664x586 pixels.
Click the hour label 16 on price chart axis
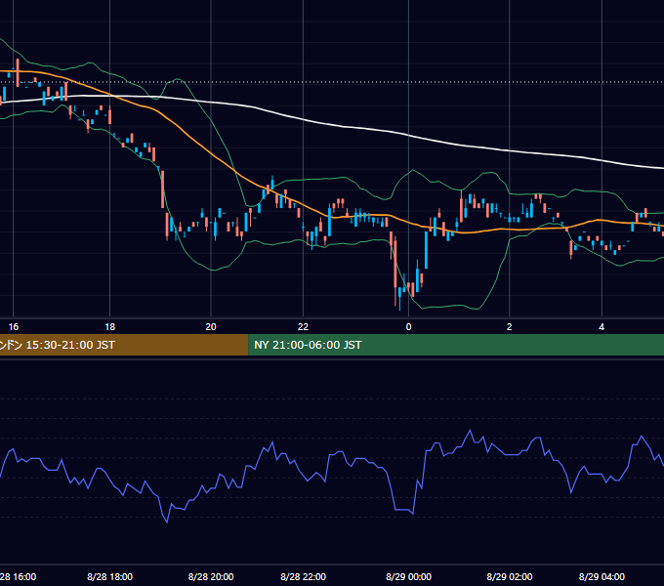pos(14,327)
